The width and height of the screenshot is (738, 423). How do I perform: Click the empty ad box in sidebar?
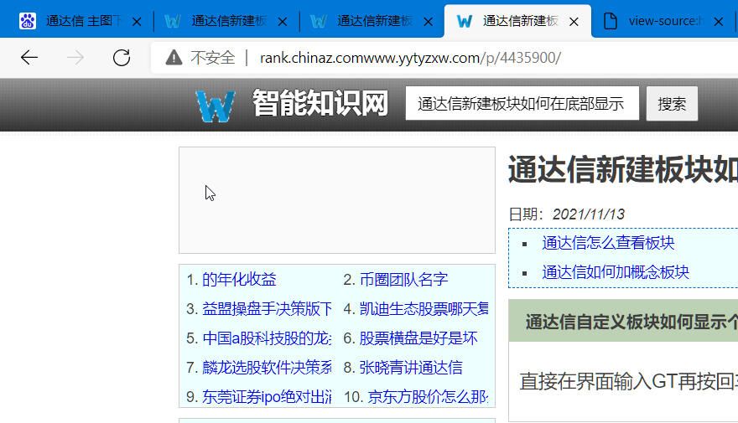point(337,200)
